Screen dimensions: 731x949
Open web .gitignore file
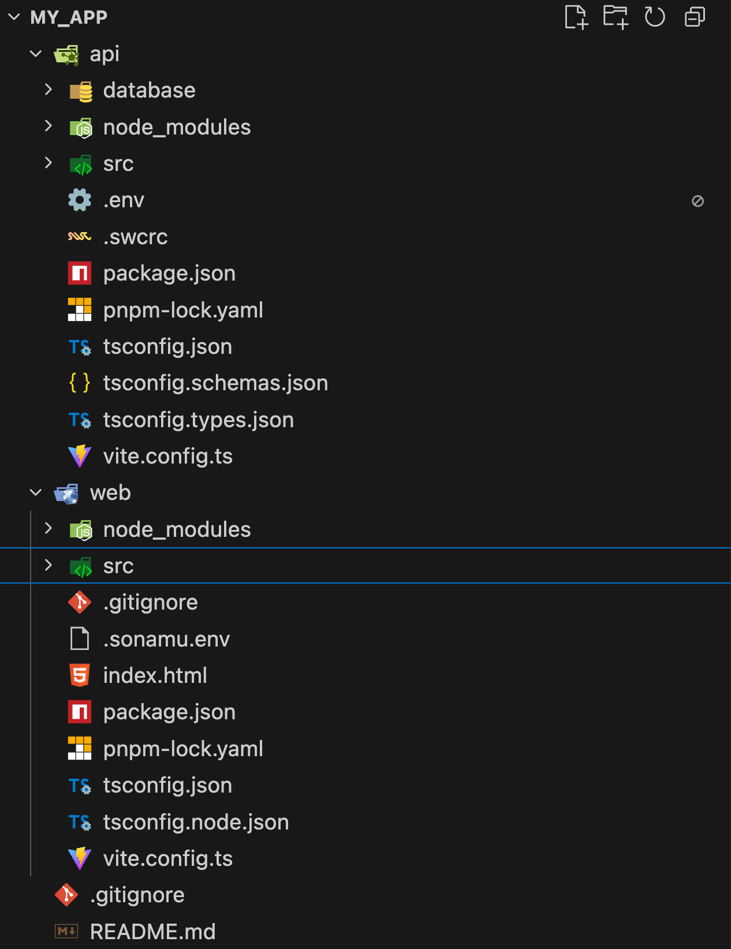[x=150, y=602]
